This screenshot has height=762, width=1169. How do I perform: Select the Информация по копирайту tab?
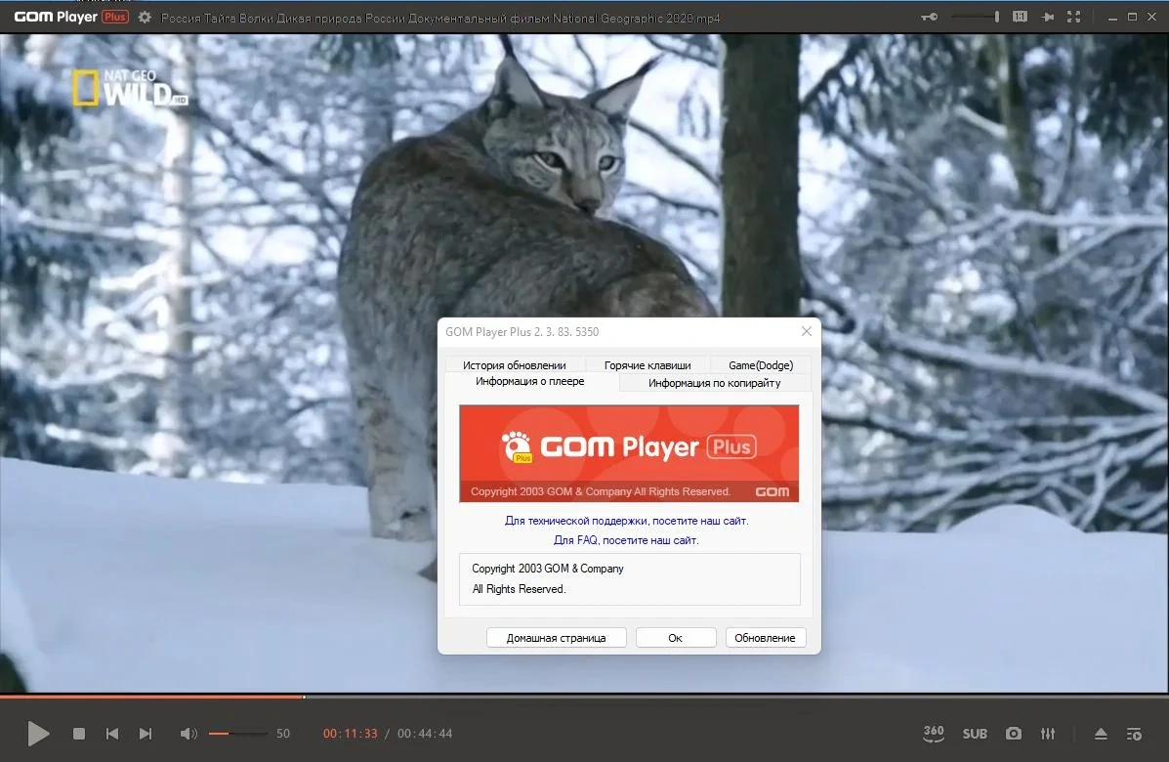714,383
